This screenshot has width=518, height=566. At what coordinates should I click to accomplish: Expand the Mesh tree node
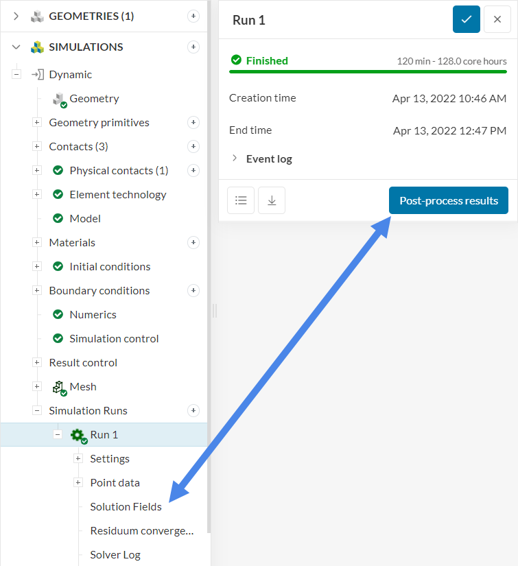[37, 387]
